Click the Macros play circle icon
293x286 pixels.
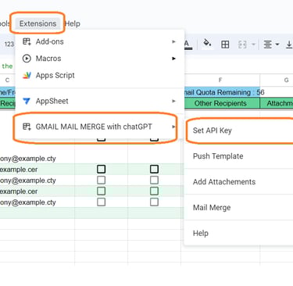(x=27, y=59)
